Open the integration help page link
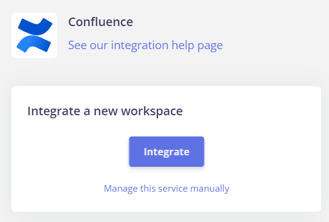Screen dimensions: 329x222 145,45
